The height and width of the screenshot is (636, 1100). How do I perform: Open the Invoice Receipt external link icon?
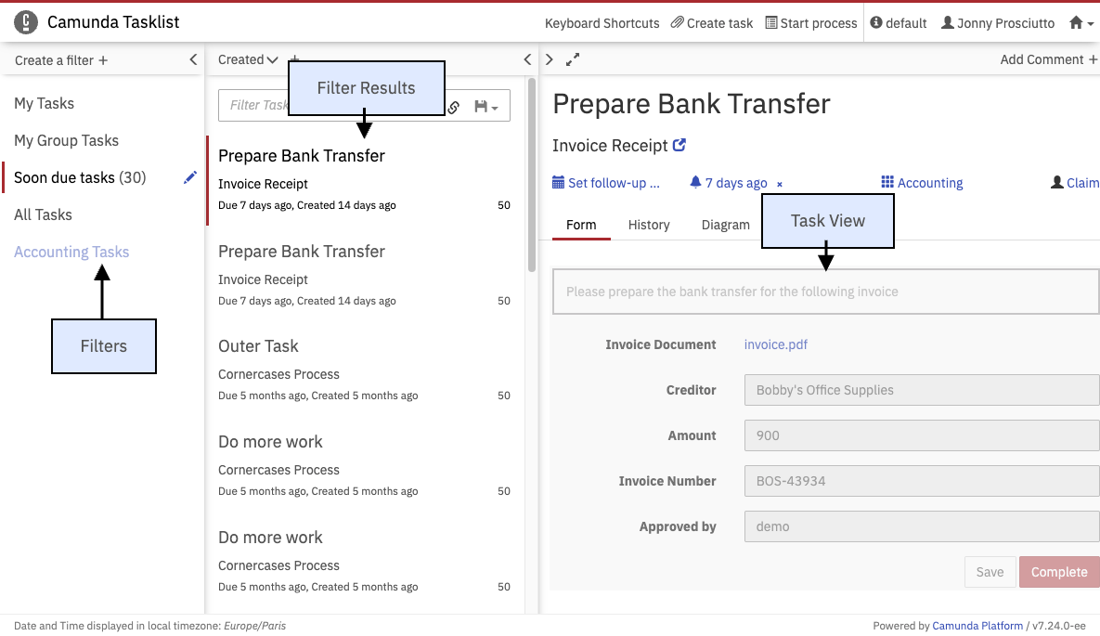coord(679,145)
